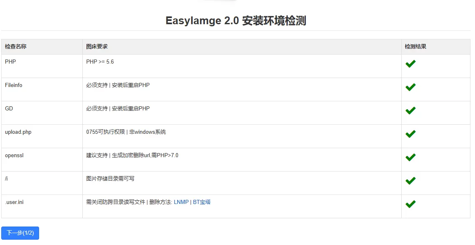Viewport: 475px width, 245px height.
Task: Open the BT宝塔 link
Action: [x=202, y=202]
